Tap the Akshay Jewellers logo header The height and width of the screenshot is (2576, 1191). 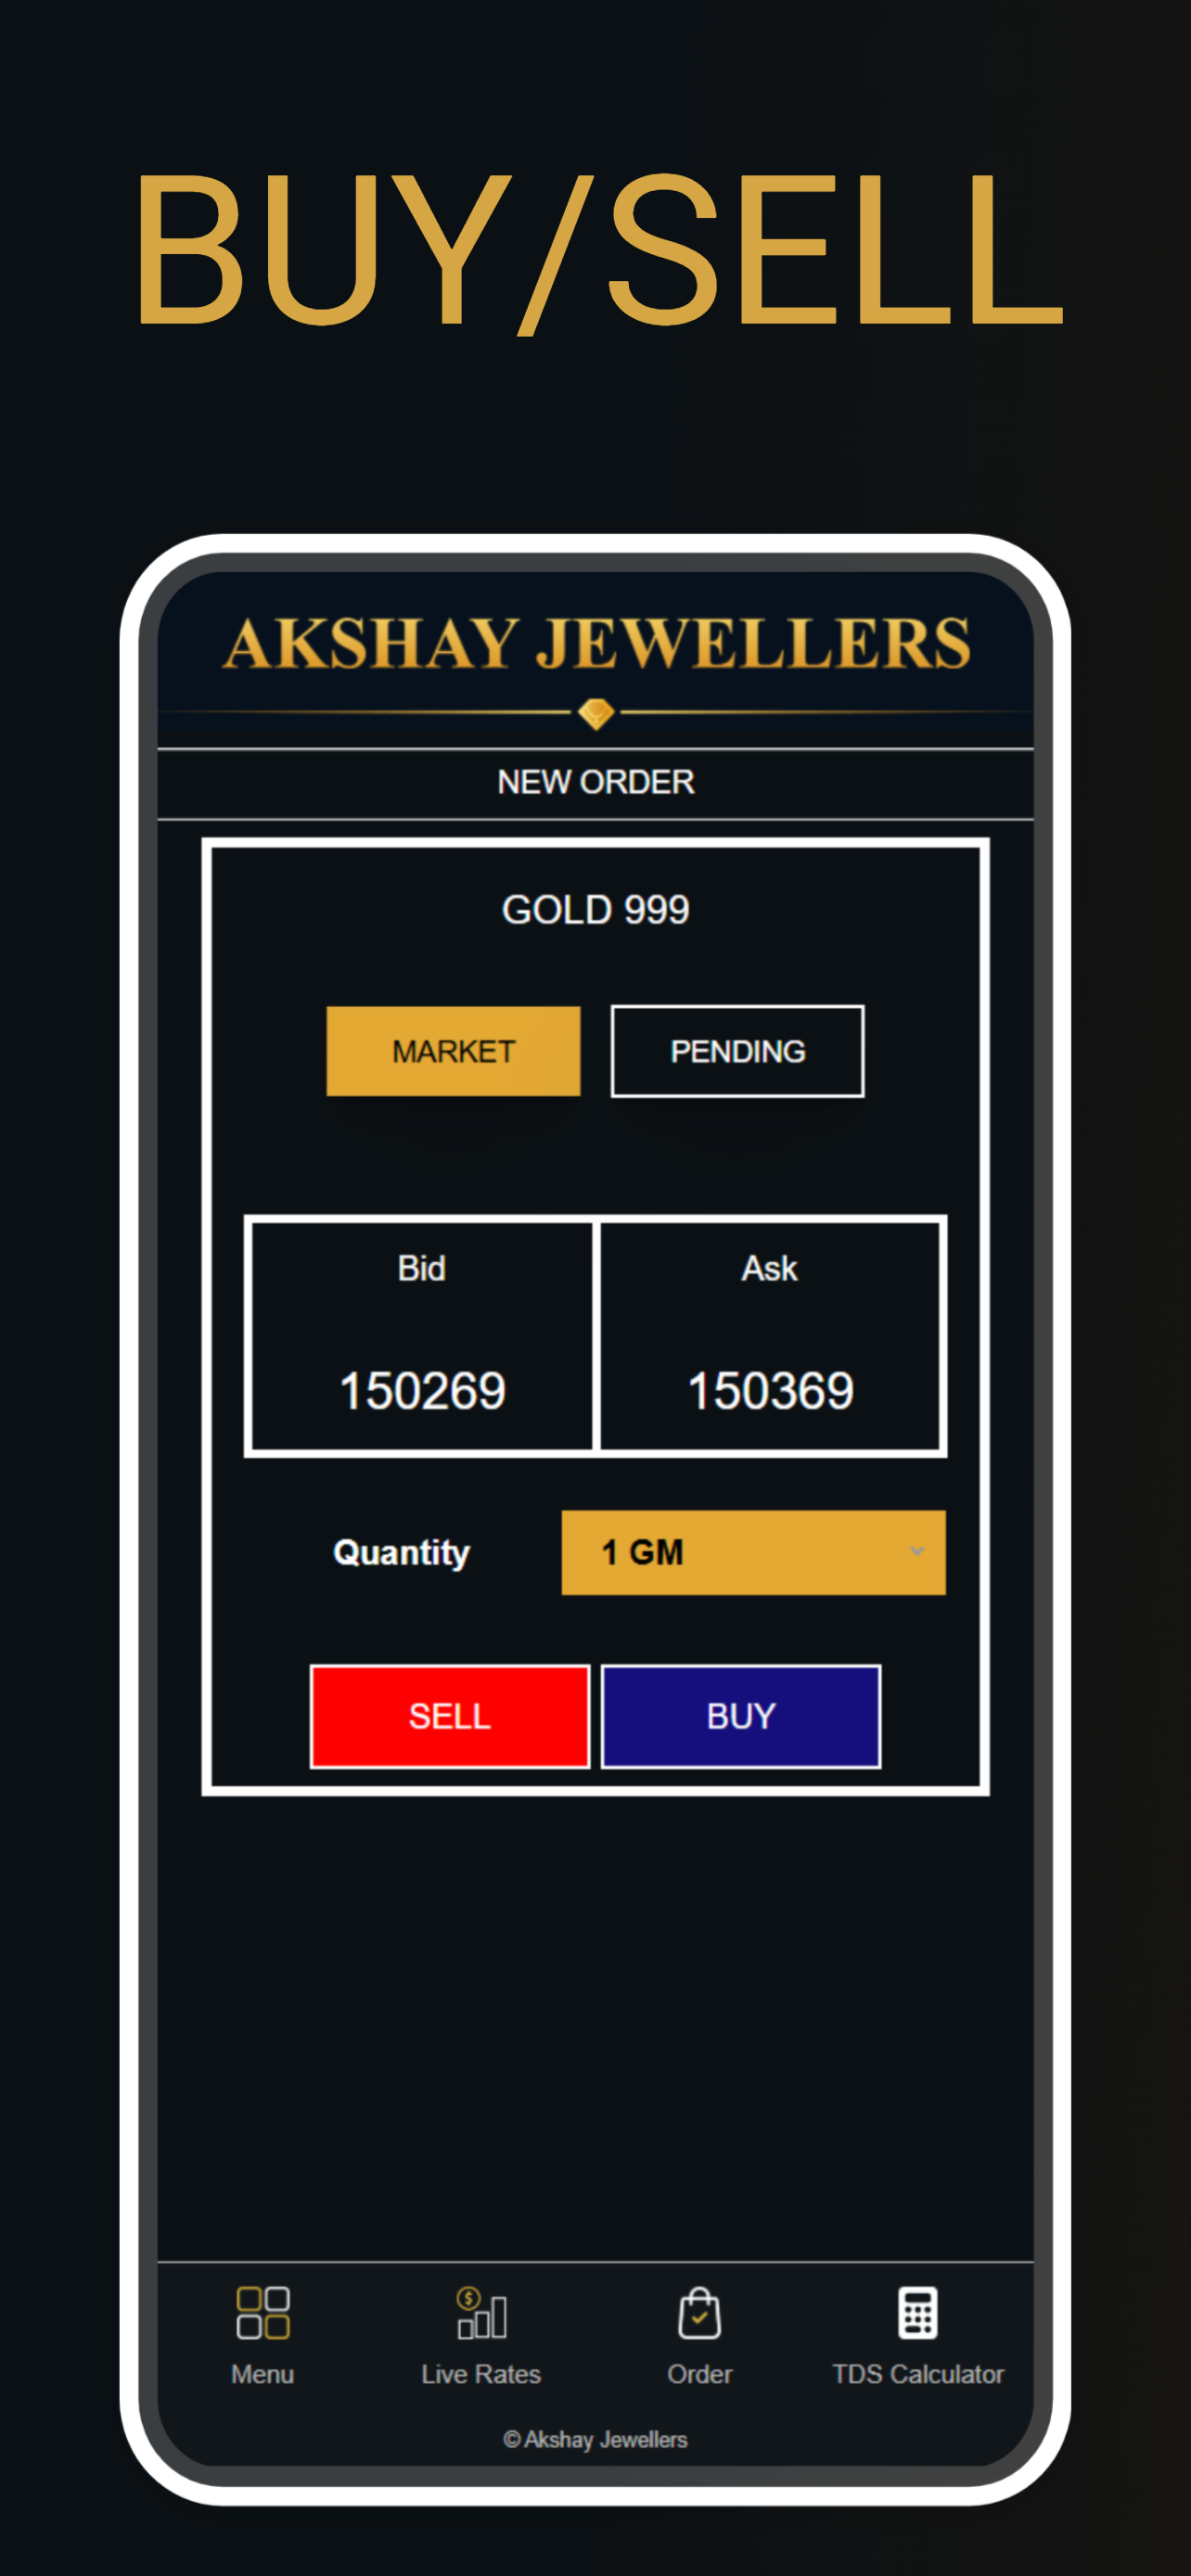[596, 643]
